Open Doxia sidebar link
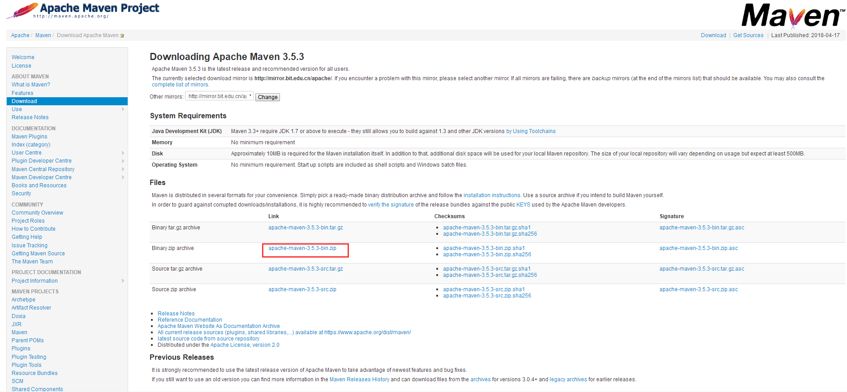The height and width of the screenshot is (392, 847). (18, 316)
